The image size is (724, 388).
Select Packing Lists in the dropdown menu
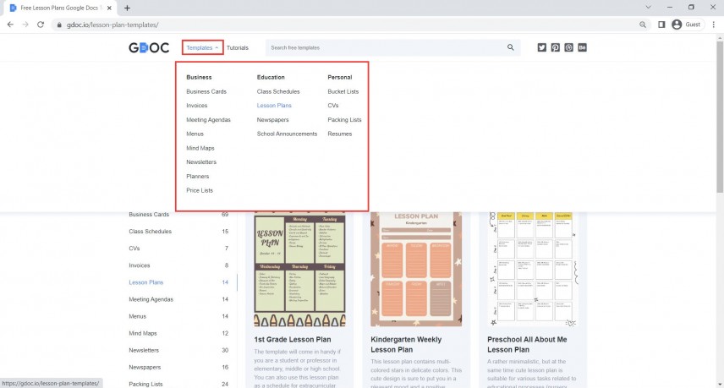tap(344, 120)
